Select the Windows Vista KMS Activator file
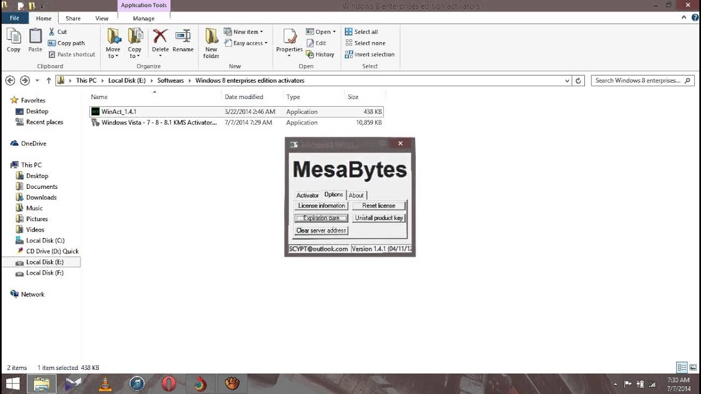This screenshot has width=701, height=394. click(x=237, y=123)
